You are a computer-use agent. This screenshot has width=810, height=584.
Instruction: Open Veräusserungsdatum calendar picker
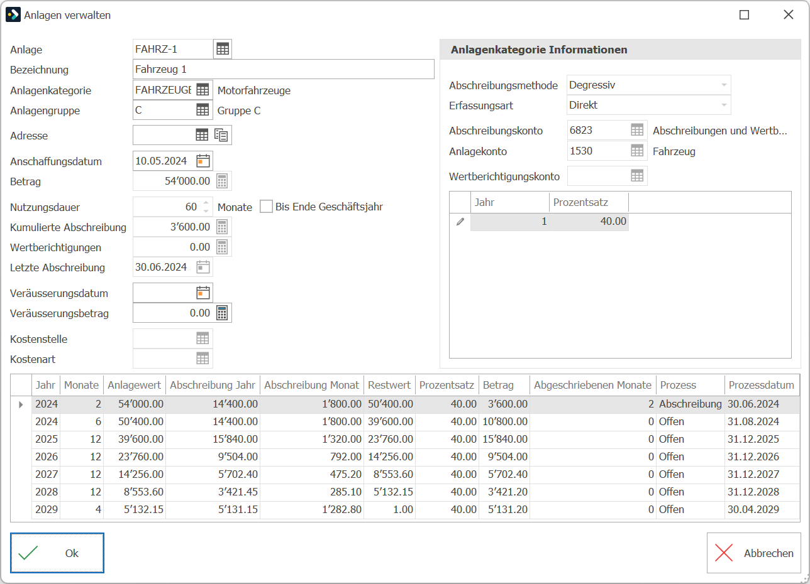coord(203,293)
